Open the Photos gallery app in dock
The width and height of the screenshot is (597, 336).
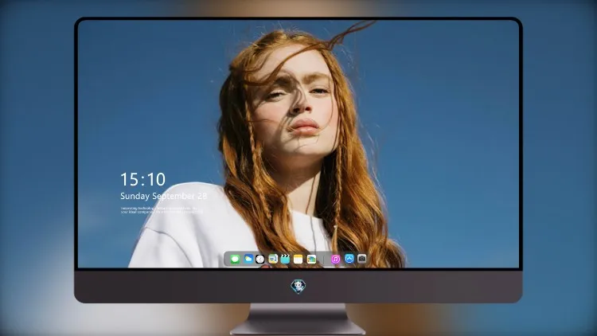pos(311,260)
